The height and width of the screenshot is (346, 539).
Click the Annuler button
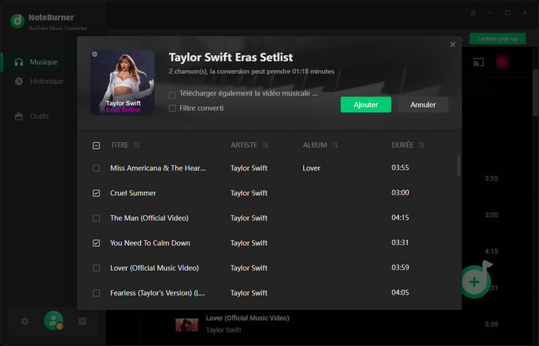pyautogui.click(x=423, y=105)
